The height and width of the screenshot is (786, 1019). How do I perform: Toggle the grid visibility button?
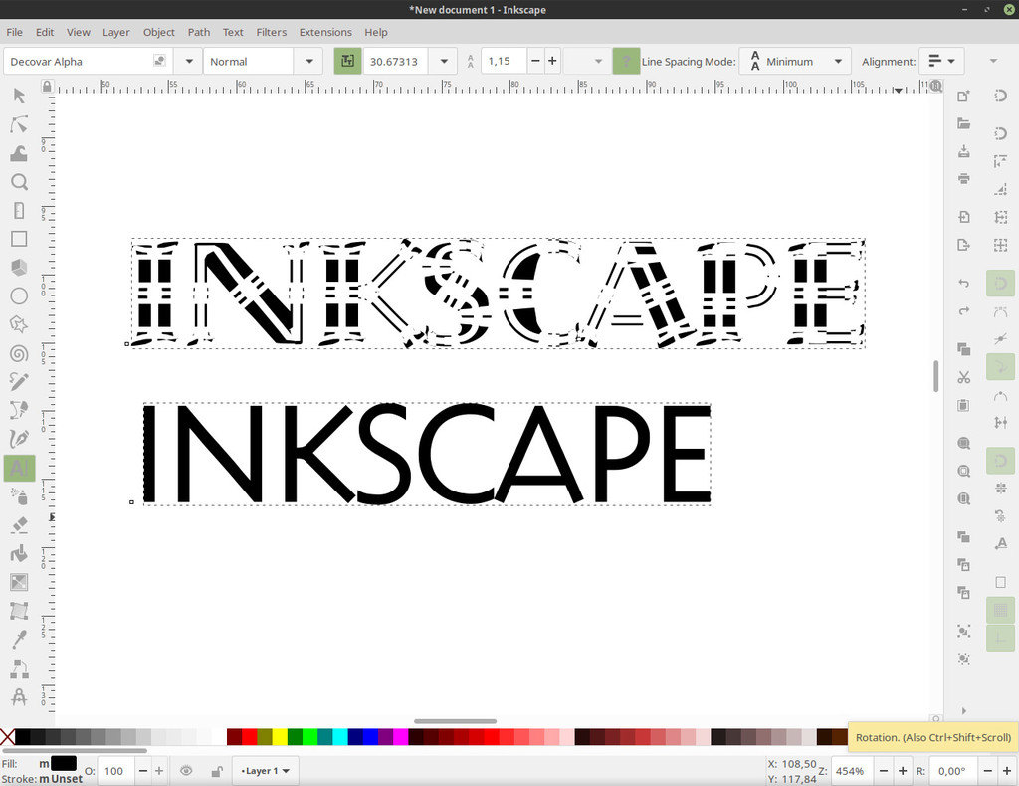coord(1000,610)
